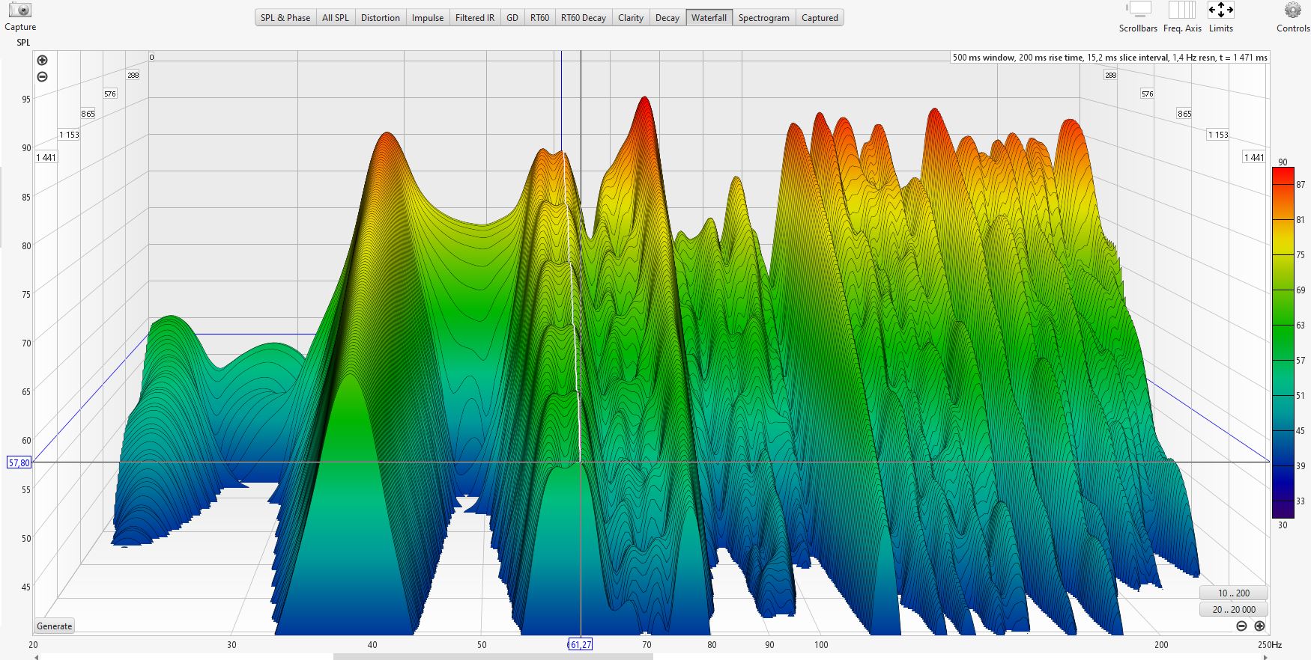Image resolution: width=1311 pixels, height=660 pixels.
Task: Open the graph Limits icon
Action: coord(1220,10)
